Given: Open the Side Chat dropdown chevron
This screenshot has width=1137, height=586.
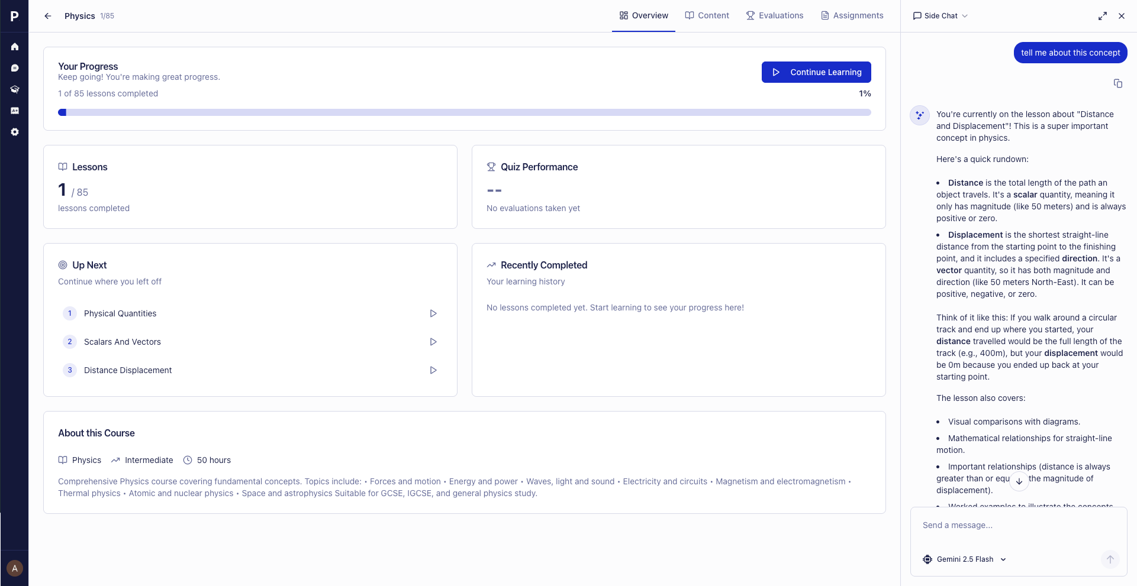Looking at the screenshot, I should 966,16.
